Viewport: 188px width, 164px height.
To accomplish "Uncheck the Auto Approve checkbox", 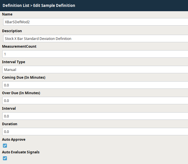I will click(x=5, y=146).
